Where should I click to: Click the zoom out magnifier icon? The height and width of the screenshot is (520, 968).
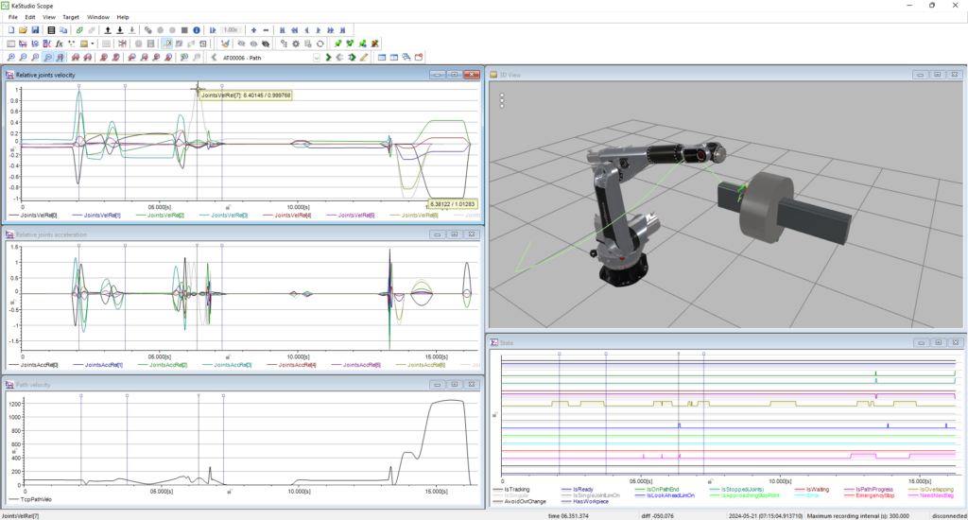pos(23,58)
